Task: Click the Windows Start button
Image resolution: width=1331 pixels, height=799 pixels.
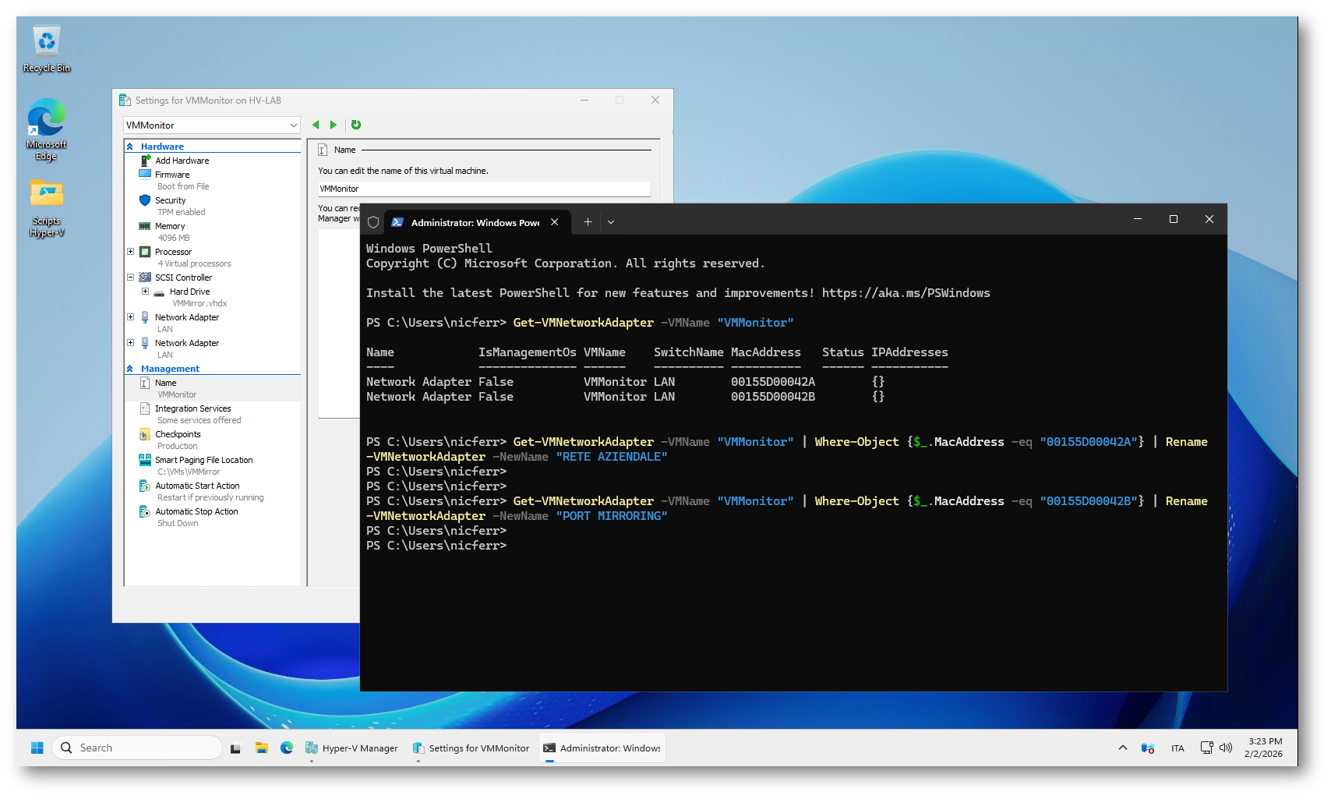Action: (x=37, y=748)
